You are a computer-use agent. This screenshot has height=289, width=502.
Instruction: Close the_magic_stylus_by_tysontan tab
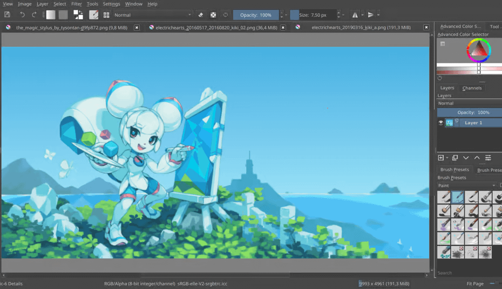pos(137,27)
